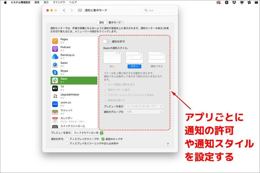The height and width of the screenshot is (173, 260).
Task: Click the スイッチコントロール icon
Action: click(55, 127)
